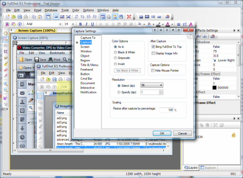243x178 pixels.
Task: Click the black 000000 color swatch
Action: click(214, 88)
